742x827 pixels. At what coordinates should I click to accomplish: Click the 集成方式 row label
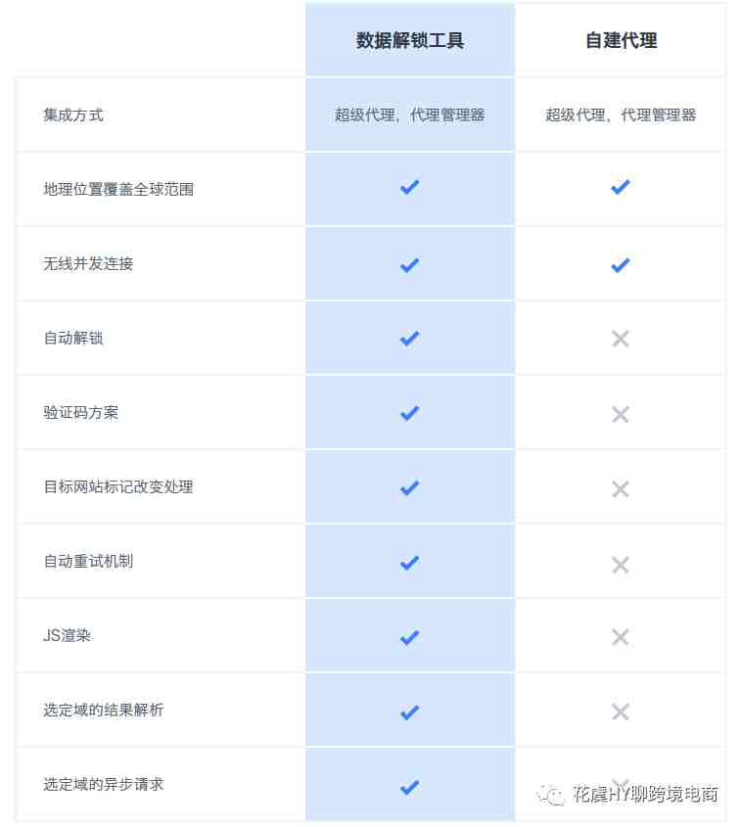click(73, 115)
